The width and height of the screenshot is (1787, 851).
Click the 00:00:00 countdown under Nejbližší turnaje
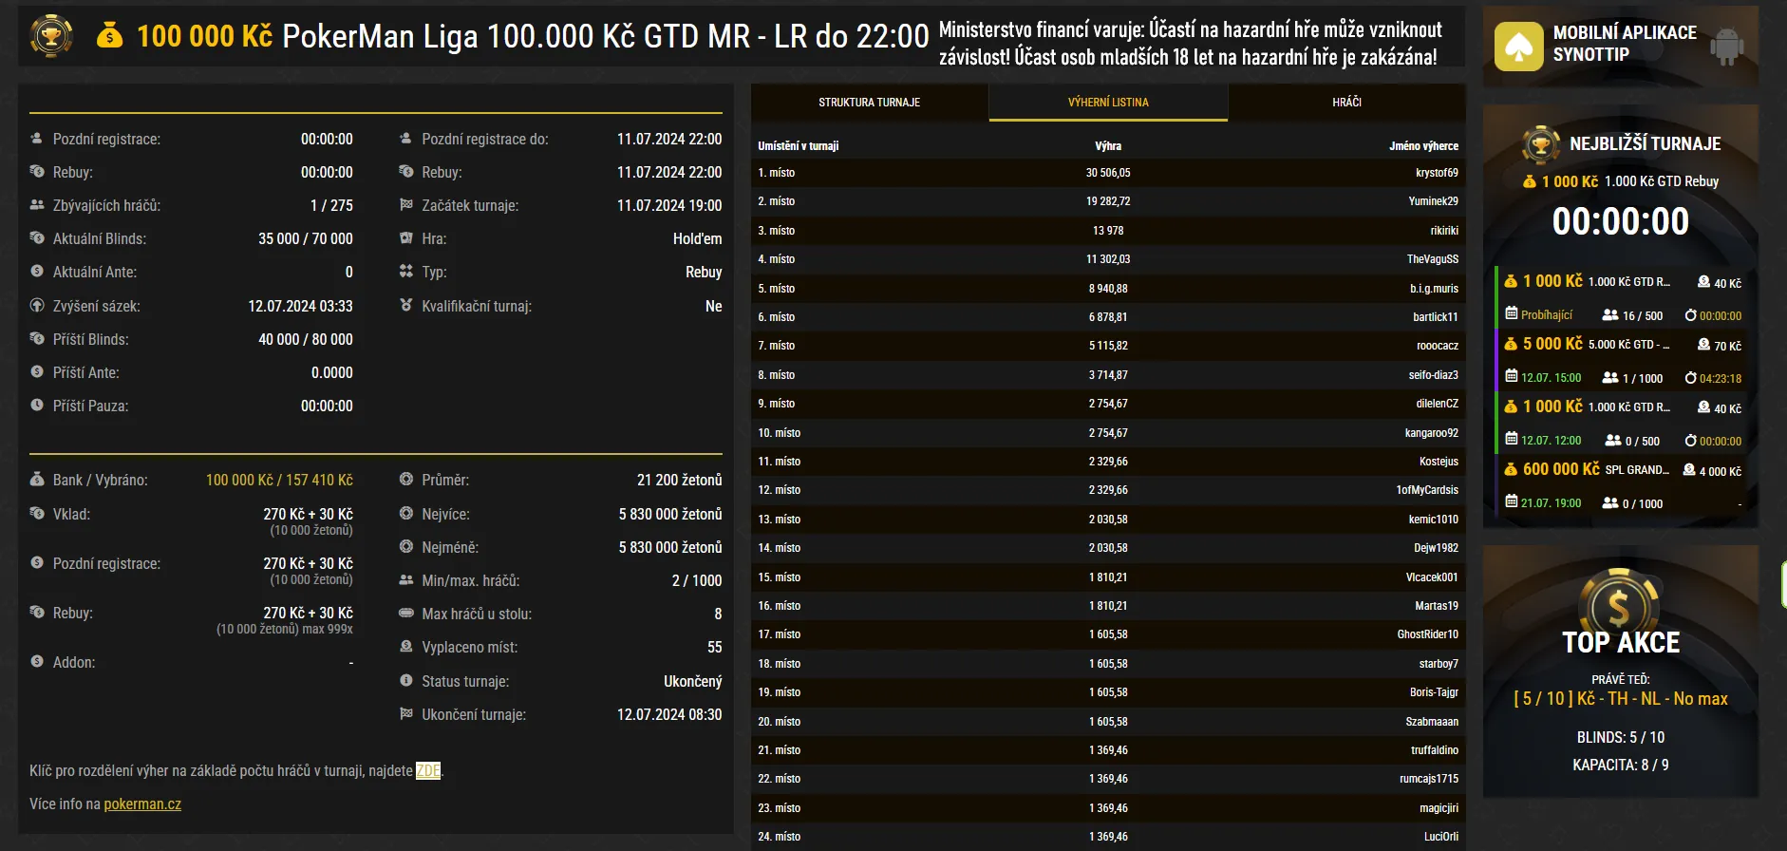pos(1621,221)
